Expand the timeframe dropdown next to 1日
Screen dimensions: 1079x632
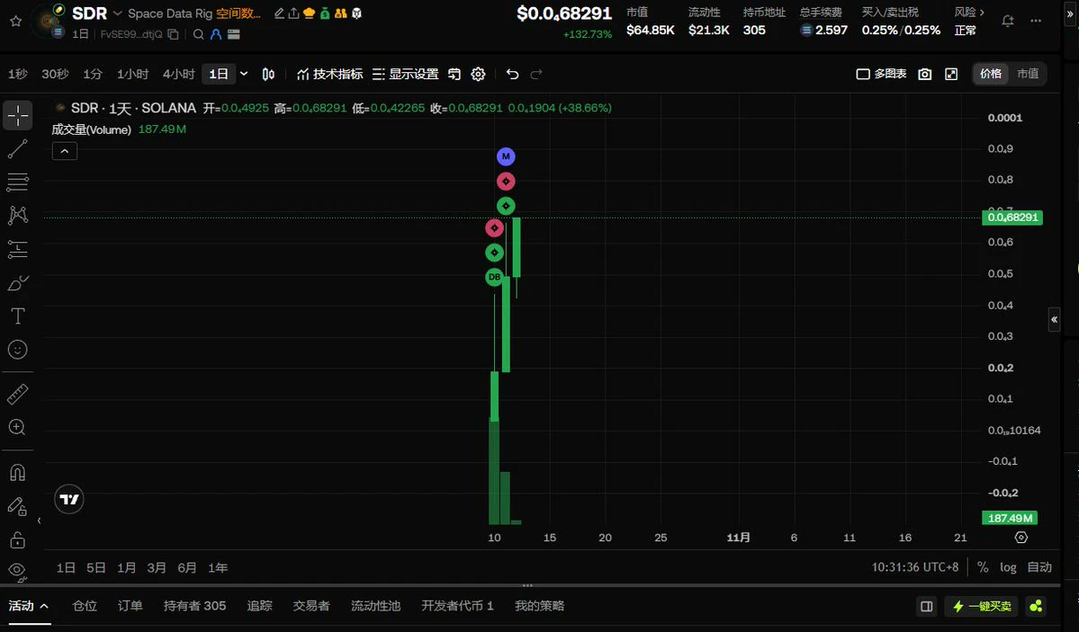pos(244,74)
